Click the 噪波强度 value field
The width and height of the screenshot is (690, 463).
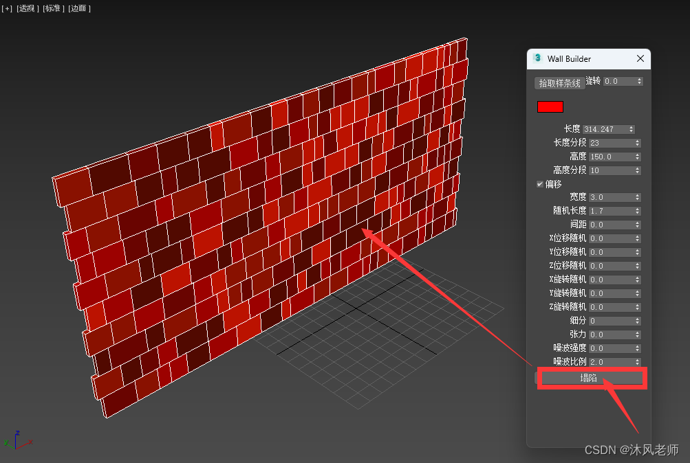click(x=612, y=348)
